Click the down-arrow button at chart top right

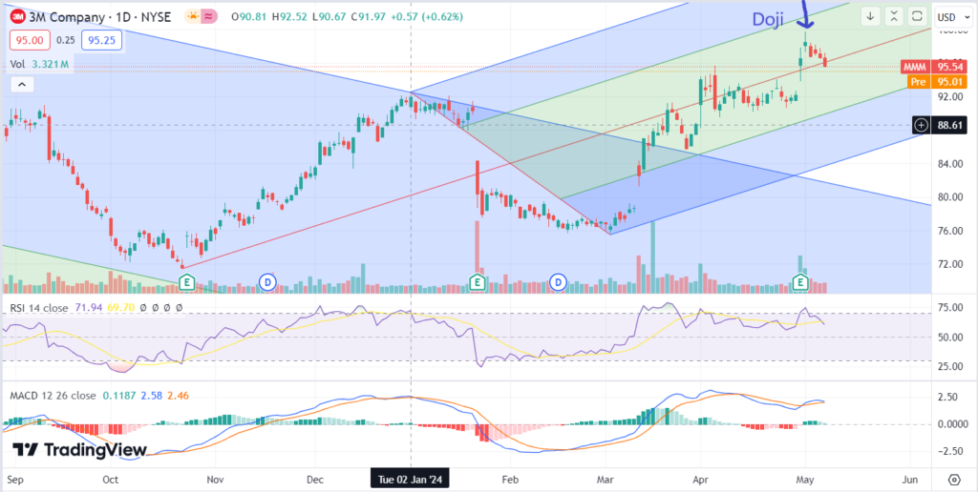click(871, 15)
